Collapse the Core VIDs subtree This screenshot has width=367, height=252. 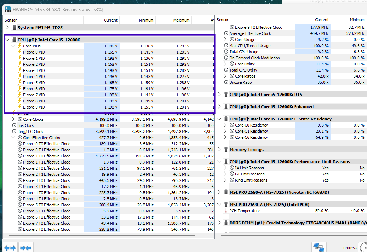click(x=13, y=46)
